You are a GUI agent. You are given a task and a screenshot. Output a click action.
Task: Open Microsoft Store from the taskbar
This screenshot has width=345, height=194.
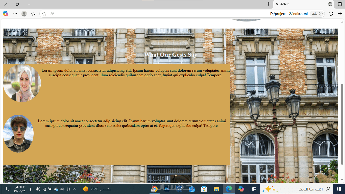click(204, 189)
